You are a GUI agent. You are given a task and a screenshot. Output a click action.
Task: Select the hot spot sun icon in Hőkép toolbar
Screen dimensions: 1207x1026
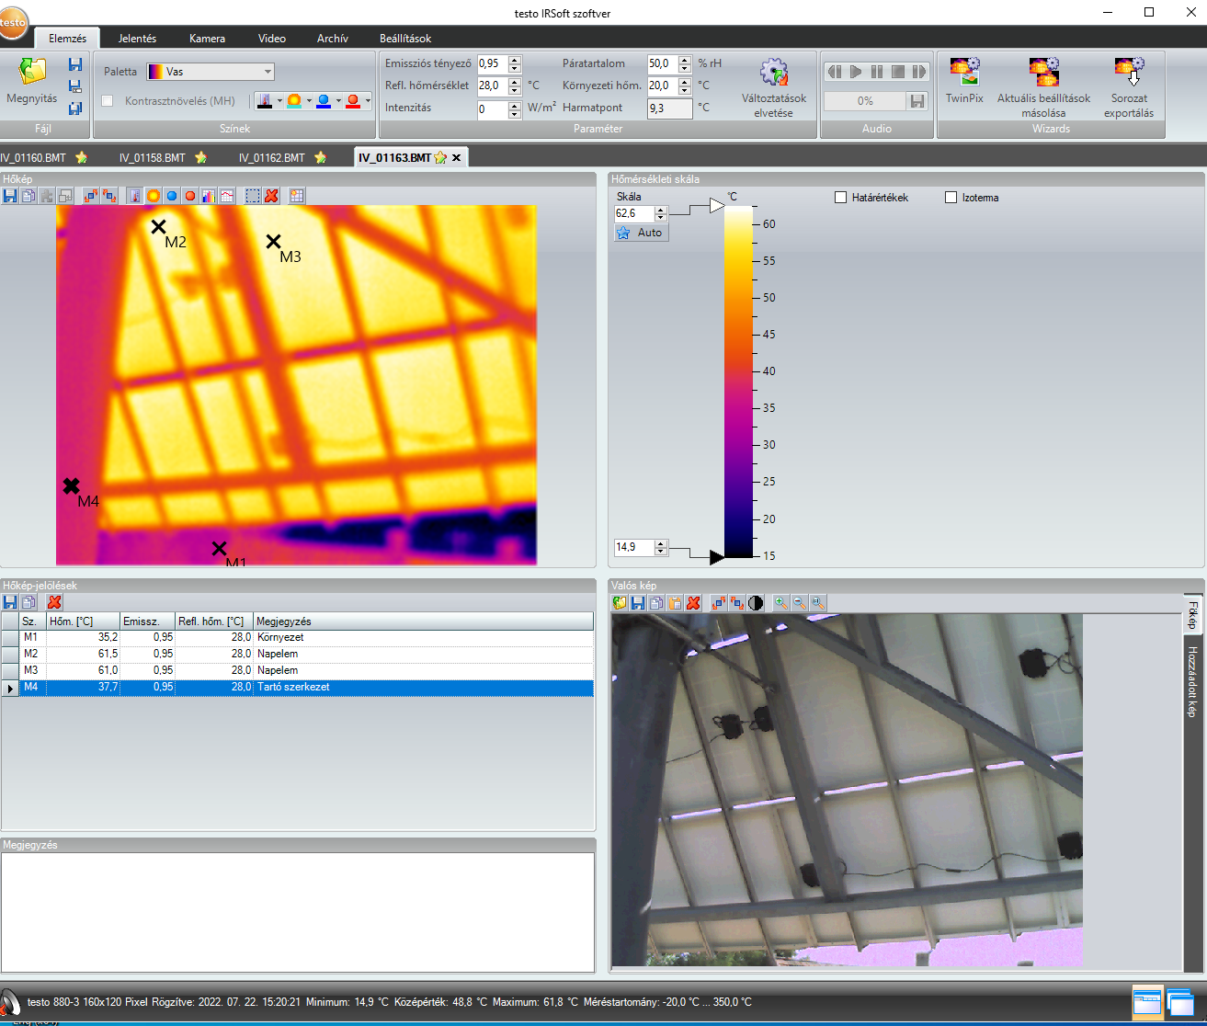click(x=153, y=196)
